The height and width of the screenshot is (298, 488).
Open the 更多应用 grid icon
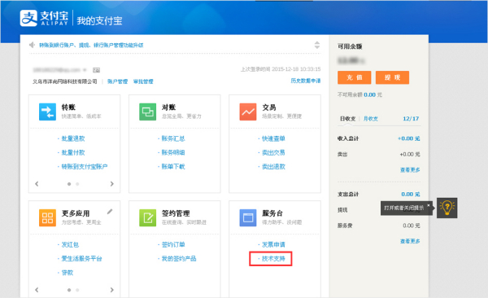coord(47,217)
